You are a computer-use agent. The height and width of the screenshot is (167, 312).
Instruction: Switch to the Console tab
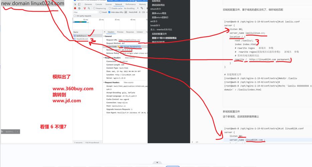coord(99,4)
